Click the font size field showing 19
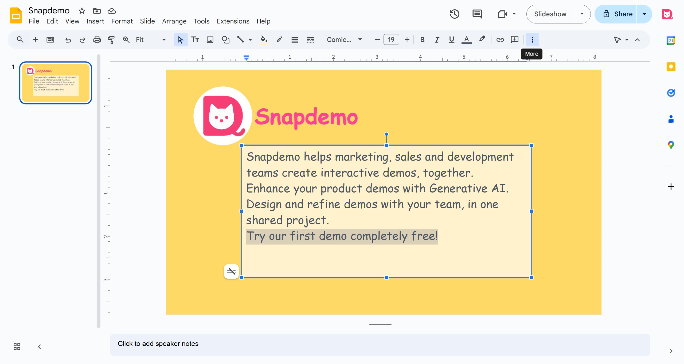 [x=391, y=40]
